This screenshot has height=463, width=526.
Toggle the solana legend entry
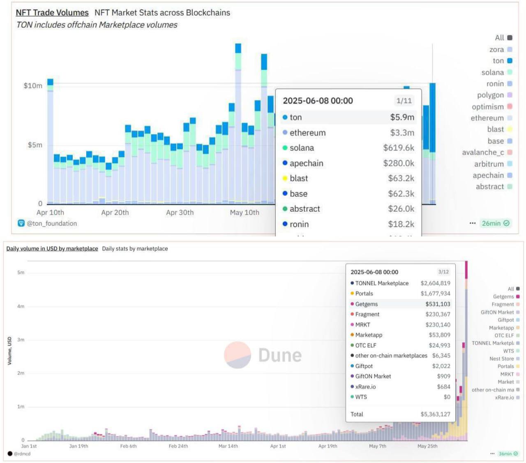point(497,72)
